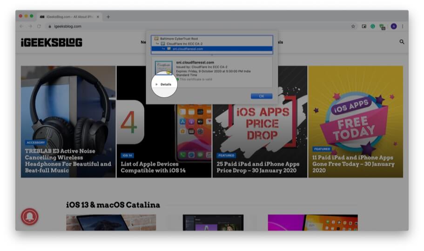Click the ACCESSORY category tag
Viewport: 424px width, 251px height.
pos(36,142)
